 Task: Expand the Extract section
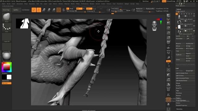pyautogui.click(x=178, y=103)
